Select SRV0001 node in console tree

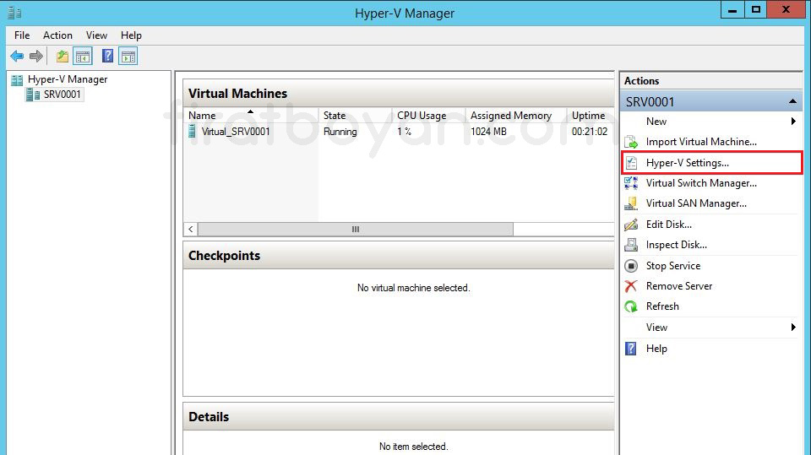pyautogui.click(x=62, y=94)
